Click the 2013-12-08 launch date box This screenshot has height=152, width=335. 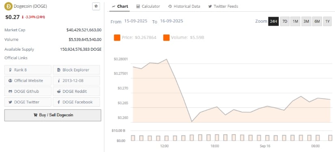tap(76, 81)
